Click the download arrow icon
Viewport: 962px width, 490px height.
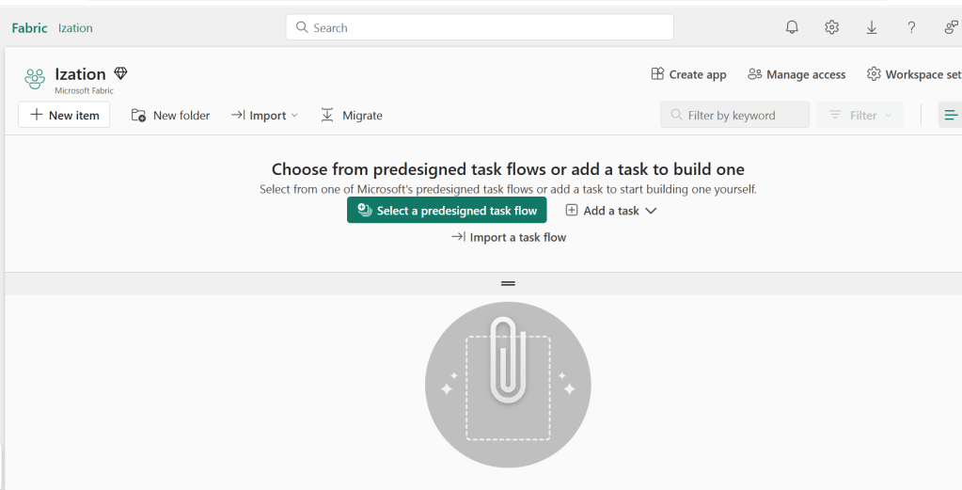coord(872,27)
